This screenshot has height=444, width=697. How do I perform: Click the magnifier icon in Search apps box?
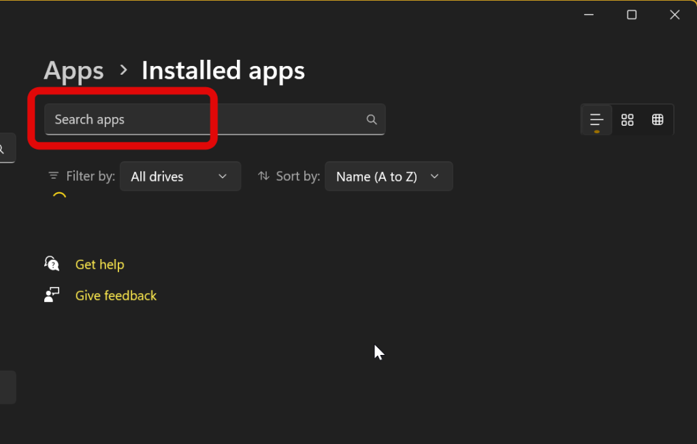click(372, 120)
